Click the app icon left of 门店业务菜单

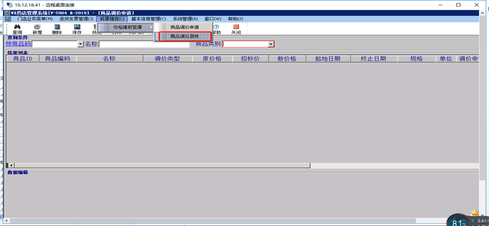point(7,19)
